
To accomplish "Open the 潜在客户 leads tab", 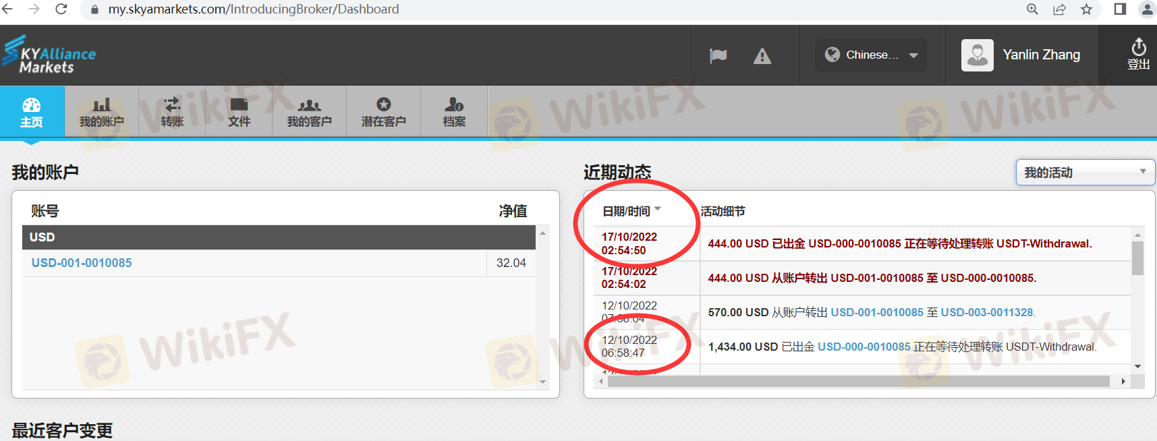I will (383, 112).
